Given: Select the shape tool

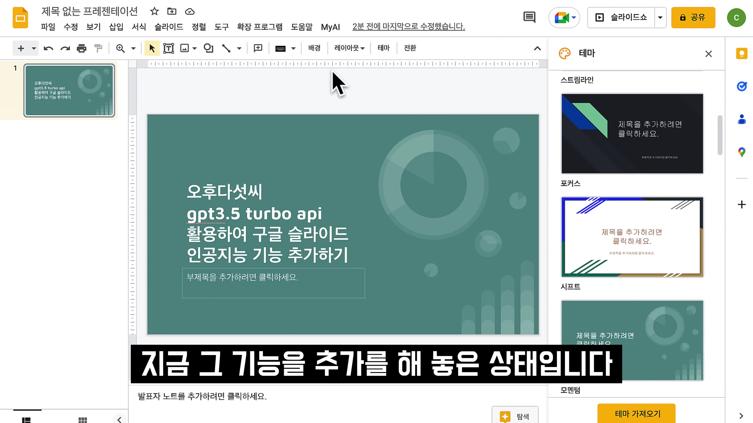Looking at the screenshot, I should [208, 48].
